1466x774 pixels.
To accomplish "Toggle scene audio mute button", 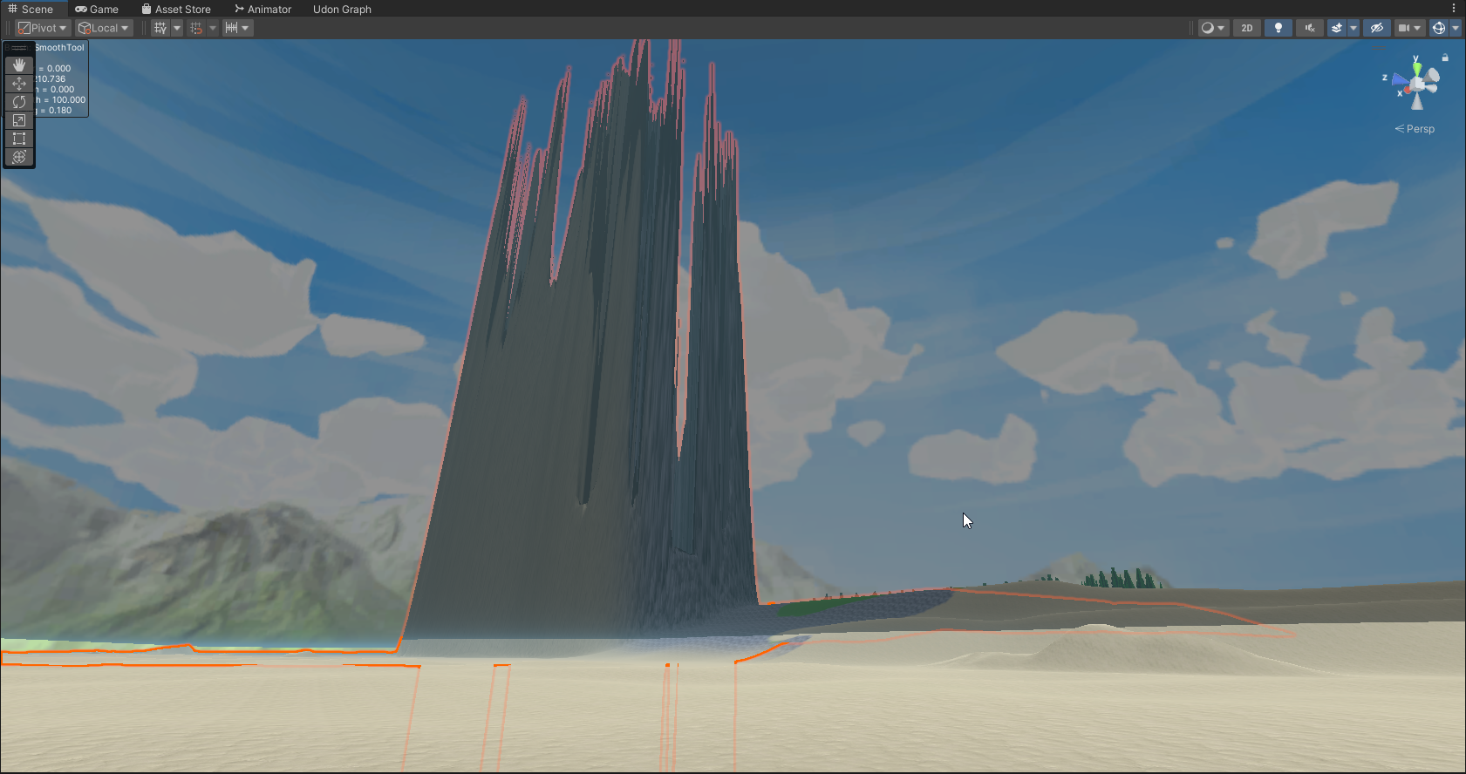I will (x=1309, y=28).
